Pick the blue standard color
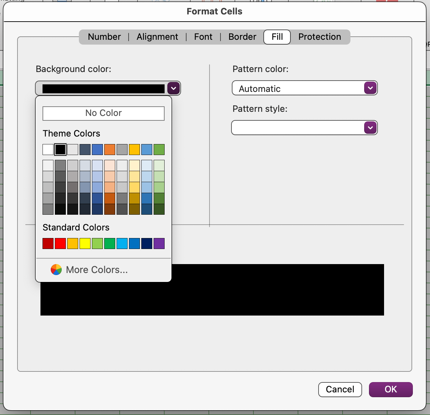 click(x=134, y=244)
